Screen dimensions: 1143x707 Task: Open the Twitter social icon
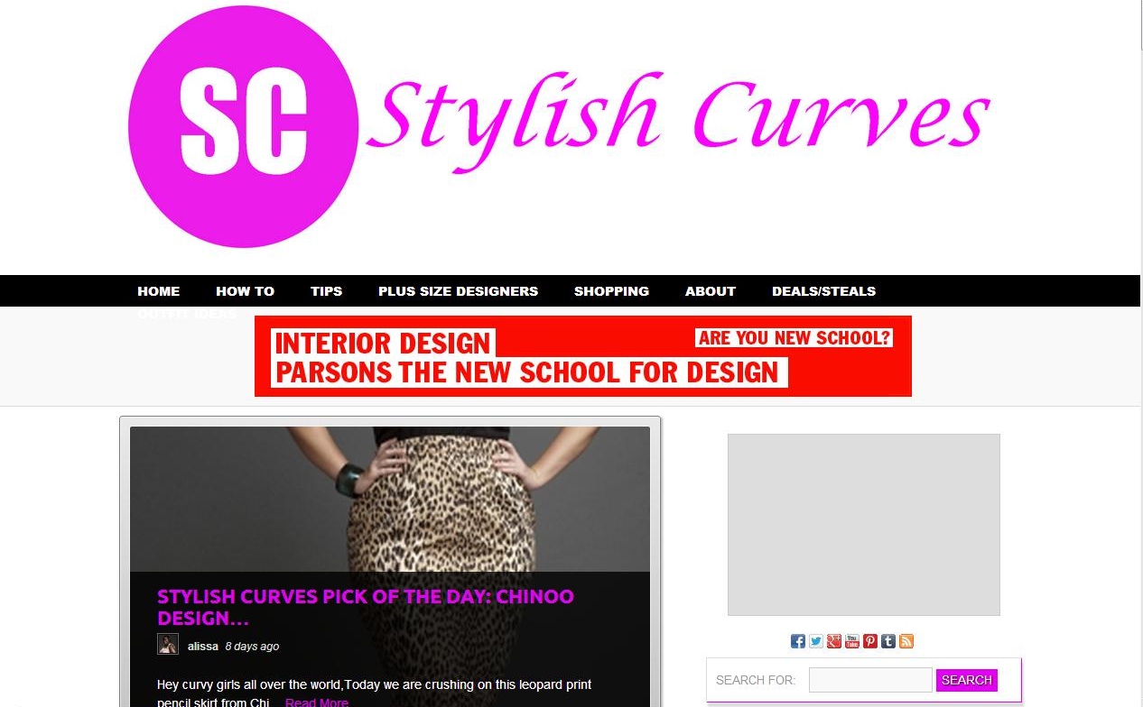click(x=816, y=641)
